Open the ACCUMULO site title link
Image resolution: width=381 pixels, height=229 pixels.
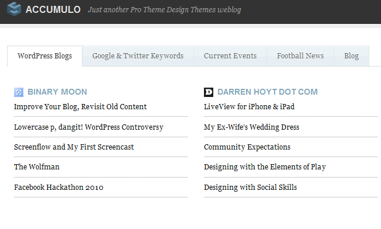point(53,9)
